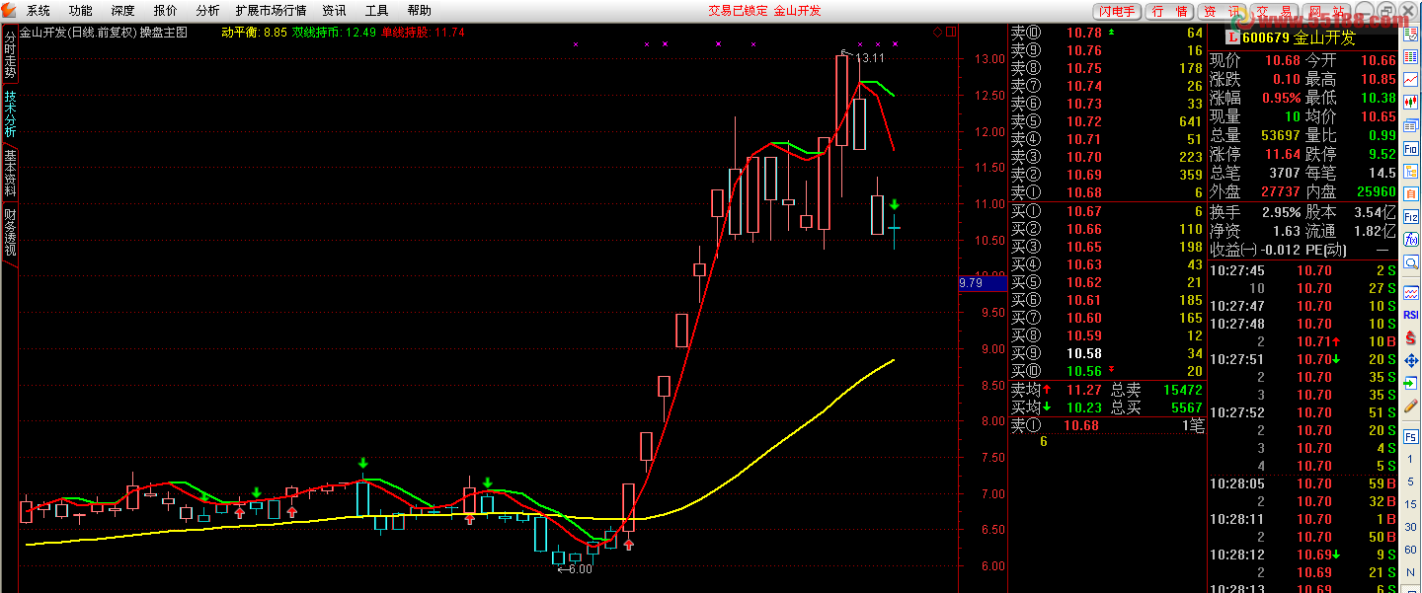Open the 资讯 menu in menu bar
The height and width of the screenshot is (593, 1422).
[x=334, y=11]
